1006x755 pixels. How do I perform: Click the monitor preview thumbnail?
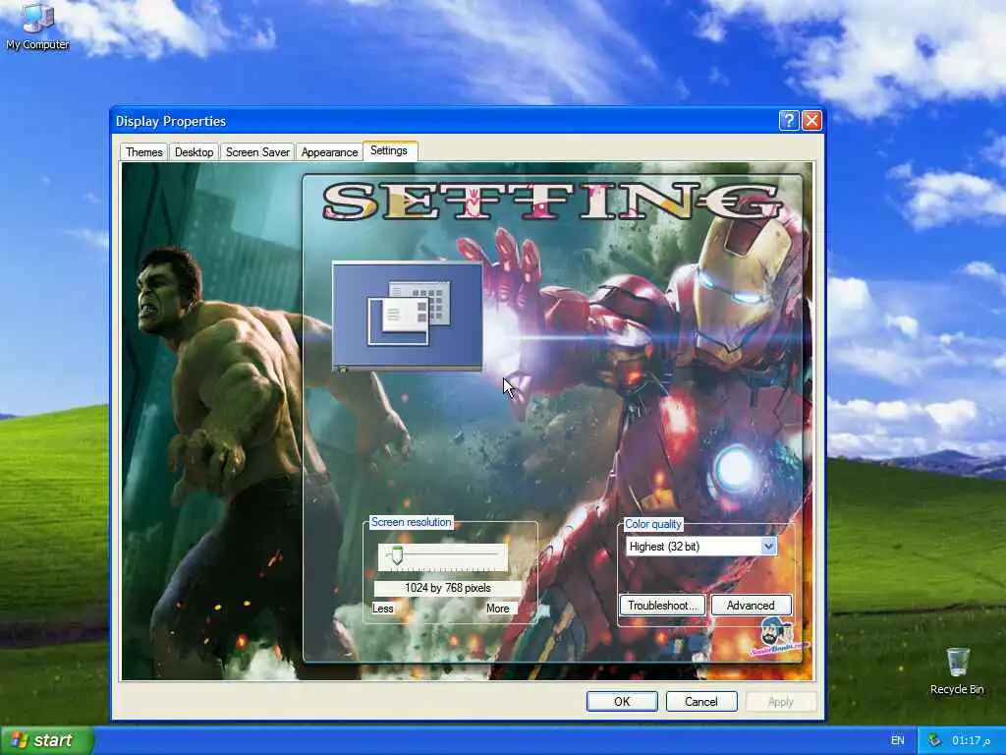coord(408,316)
